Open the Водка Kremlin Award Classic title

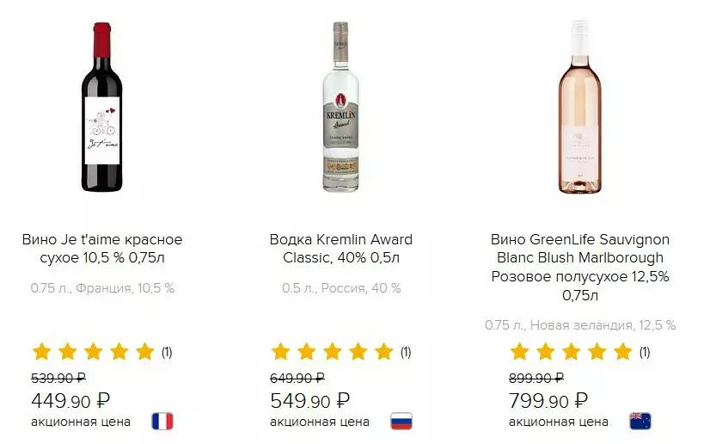(341, 249)
